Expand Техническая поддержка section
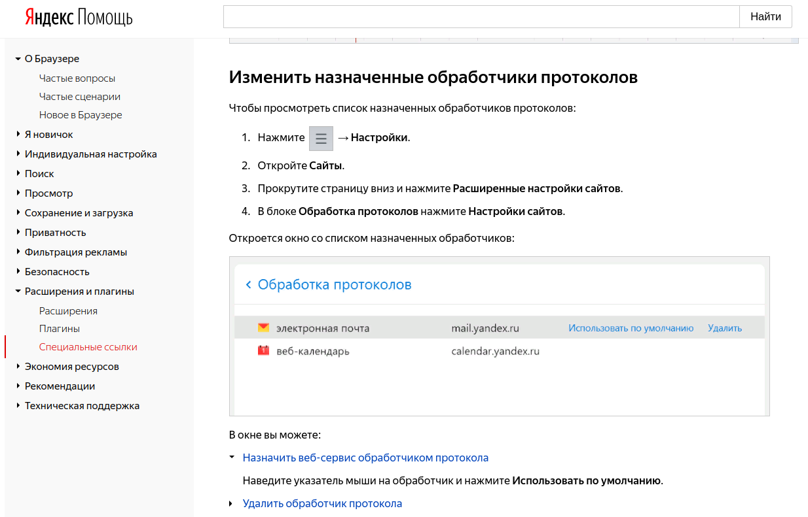 tap(18, 406)
